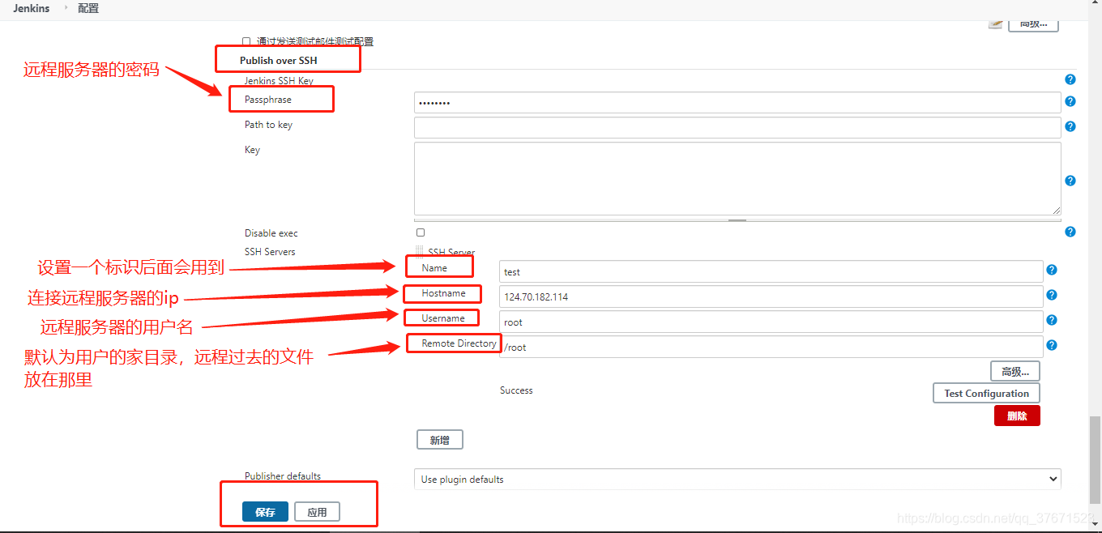The width and height of the screenshot is (1102, 533).
Task: Go to Jenkins home breadcrumb
Action: pos(31,8)
